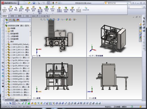Click the Print icon in quick toolbar
The image size is (147, 109).
pos(39,3)
